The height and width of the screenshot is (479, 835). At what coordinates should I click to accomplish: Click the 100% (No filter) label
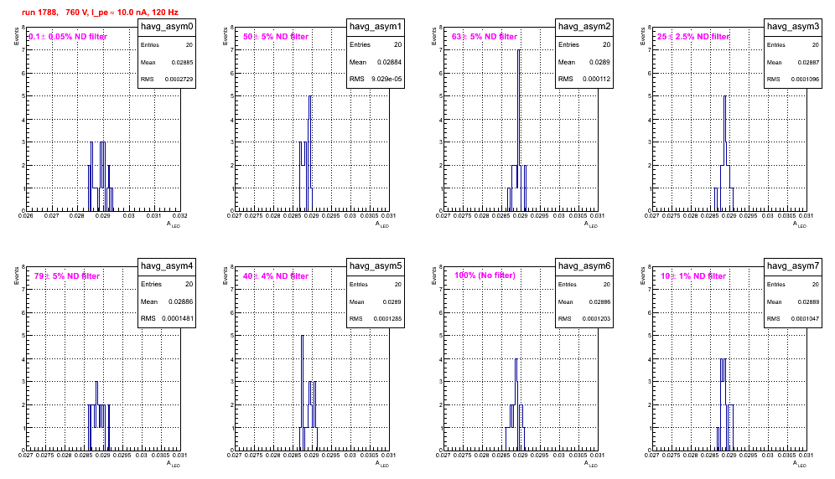485,276
